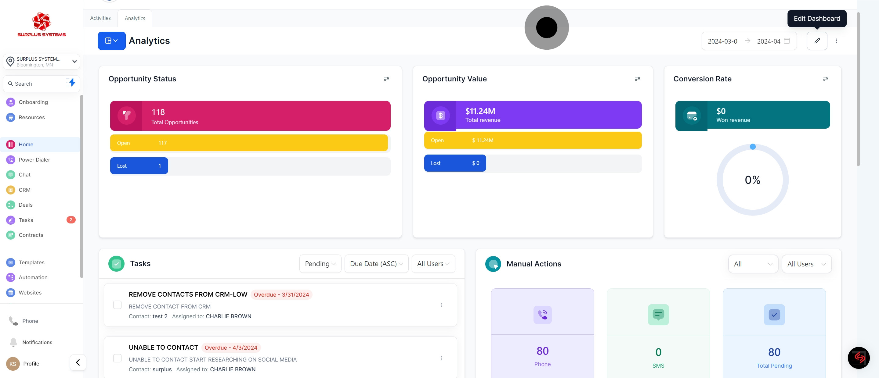Click the Power Dialer sidebar icon

[x=11, y=159]
